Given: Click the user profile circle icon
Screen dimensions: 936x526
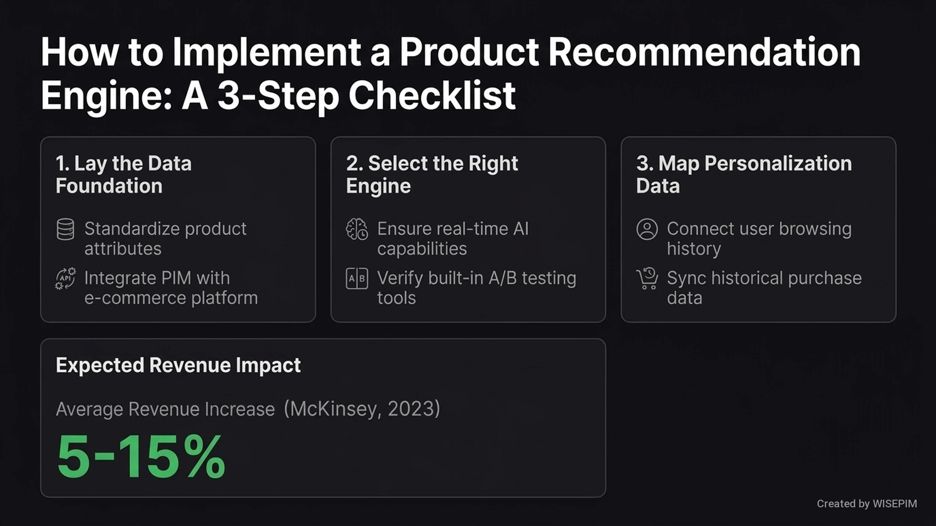Looking at the screenshot, I should (647, 229).
